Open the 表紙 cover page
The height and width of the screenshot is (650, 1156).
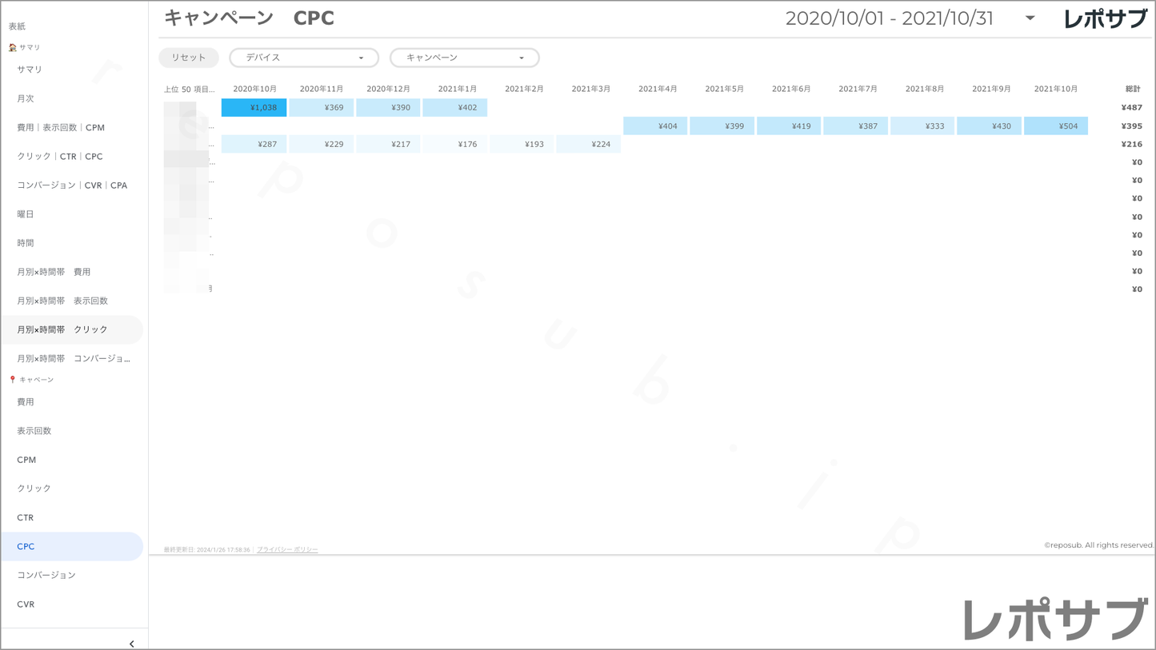point(17,26)
